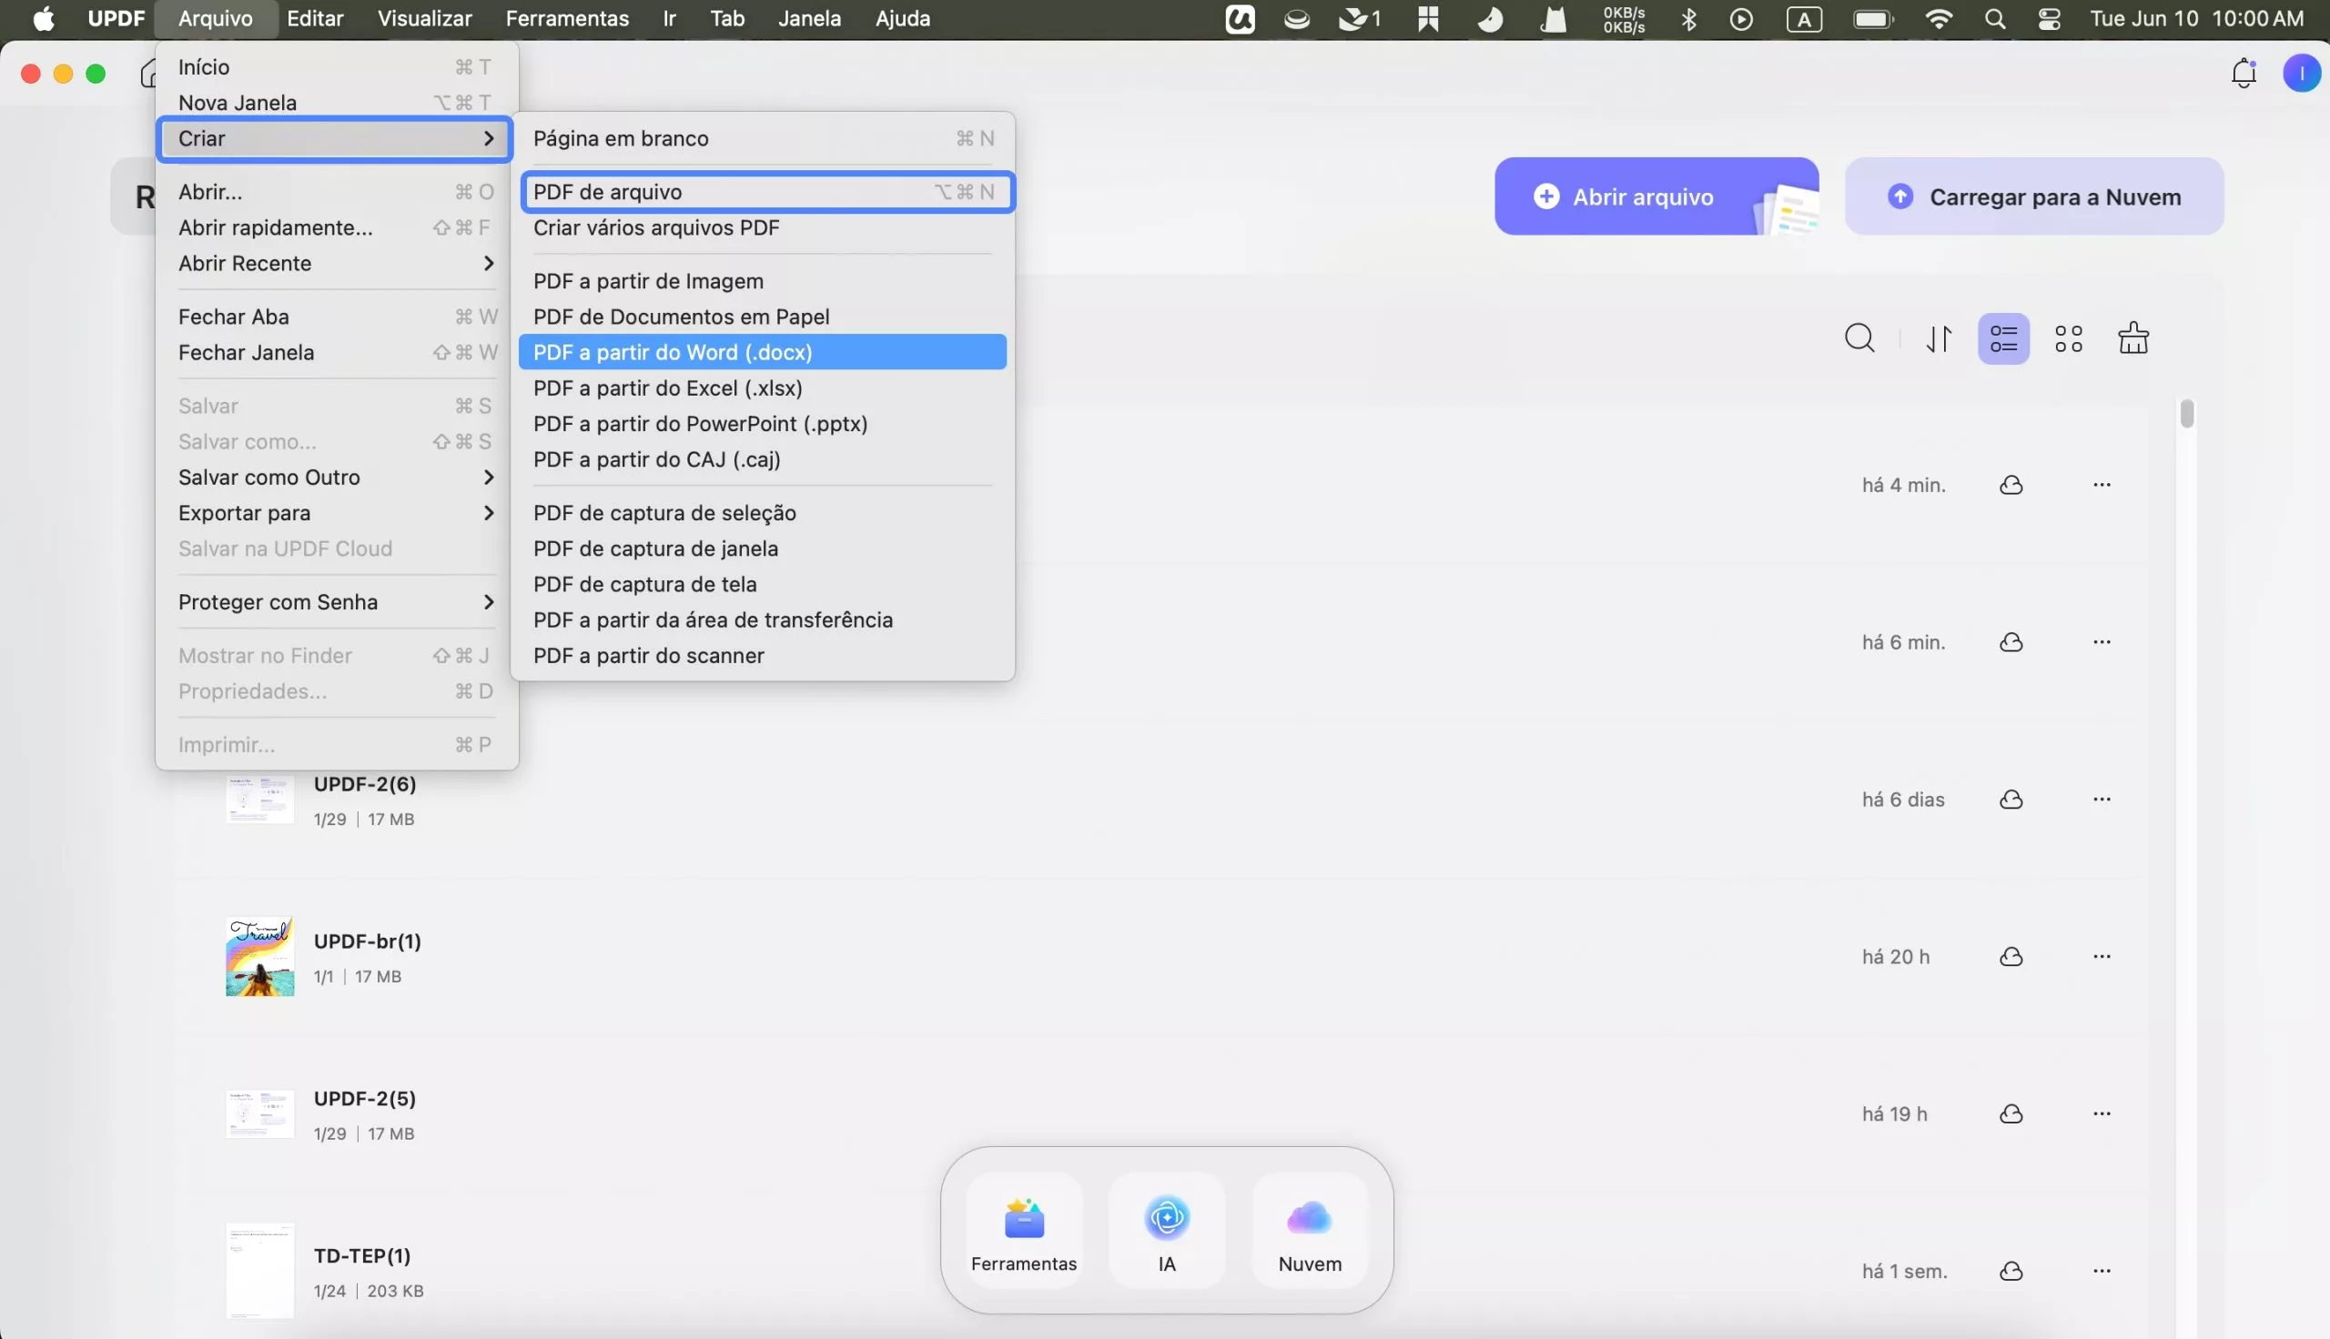Expand the Exportar para submenu
Viewport: 2330px width, 1339px height.
pyautogui.click(x=335, y=514)
